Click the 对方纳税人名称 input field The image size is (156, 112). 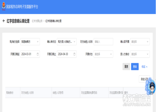[103, 42]
